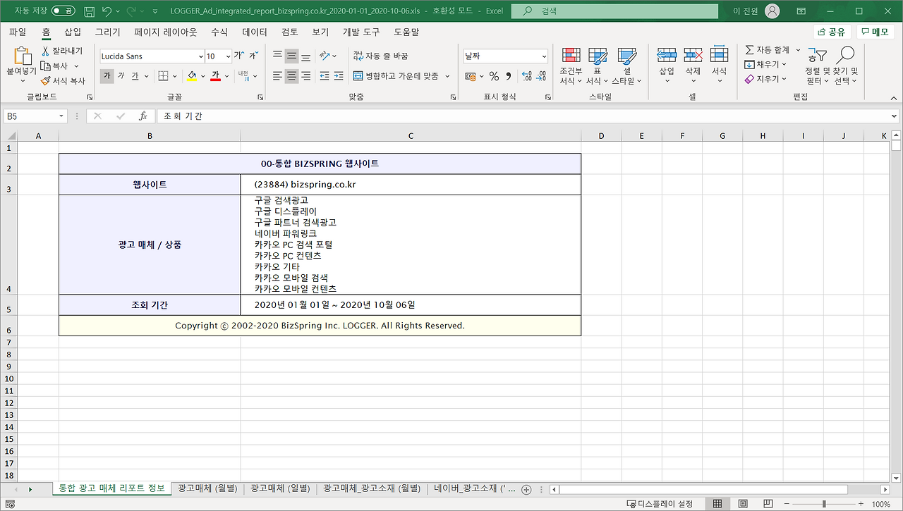
Task: Open Find & Select (찾기 및 선택)
Action: (846, 67)
